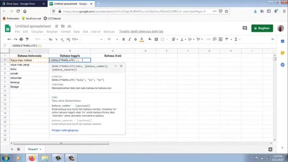288x162 pixels.
Task: Open the Data menu
Action: [76, 31]
